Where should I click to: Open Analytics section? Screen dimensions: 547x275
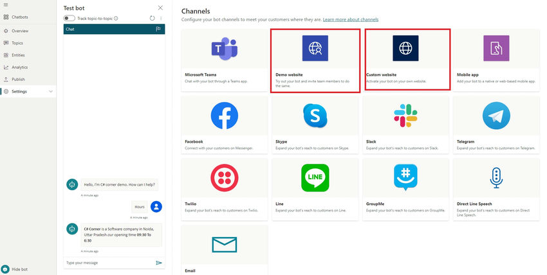pyautogui.click(x=19, y=67)
